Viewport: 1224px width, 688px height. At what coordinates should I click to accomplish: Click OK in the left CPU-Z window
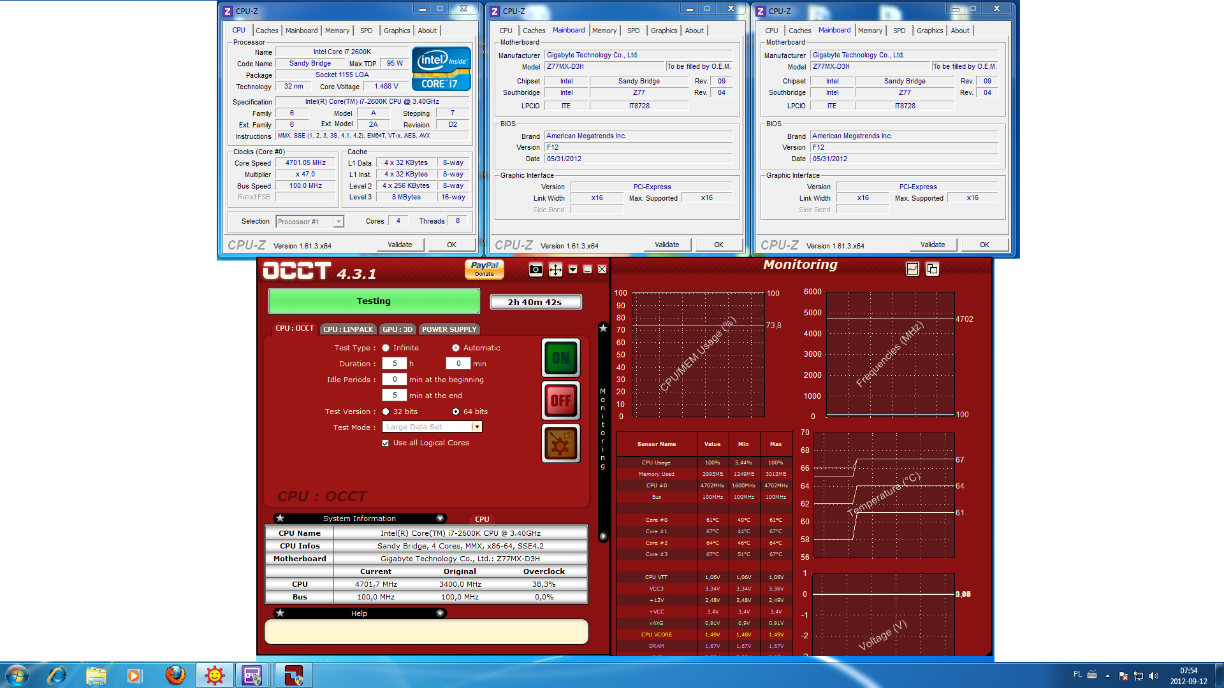[x=451, y=245]
